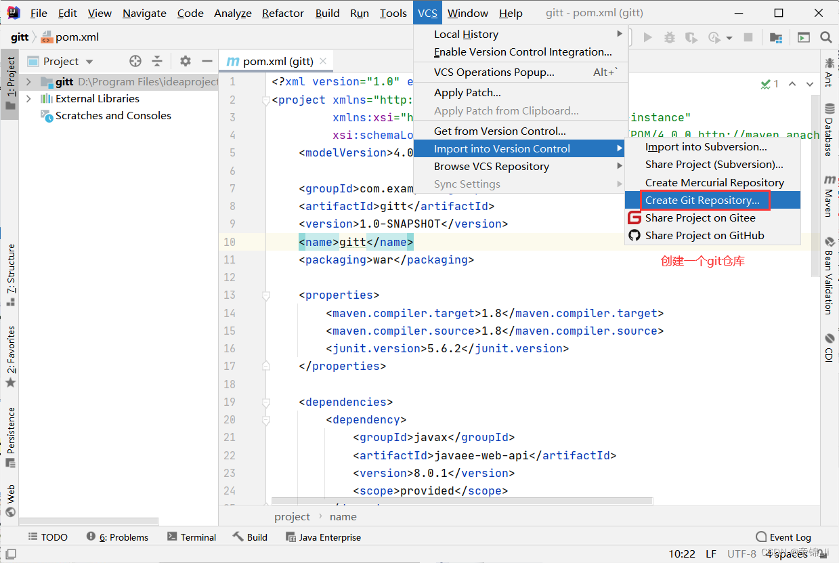
Task: Click the Run Anything toolbar icon
Action: coord(803,38)
